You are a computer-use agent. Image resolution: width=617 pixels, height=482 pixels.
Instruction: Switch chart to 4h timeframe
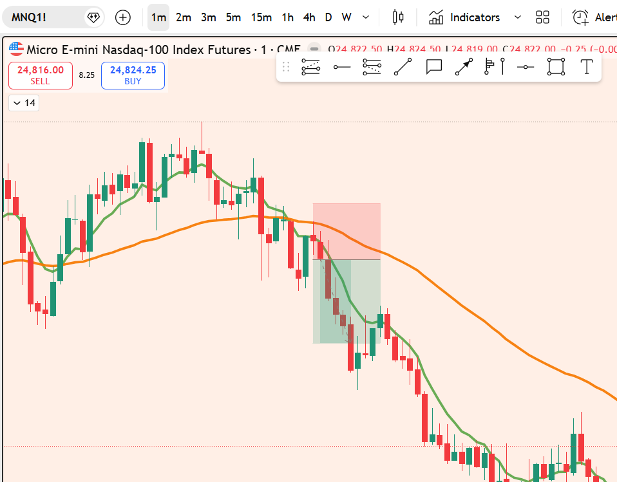click(309, 17)
